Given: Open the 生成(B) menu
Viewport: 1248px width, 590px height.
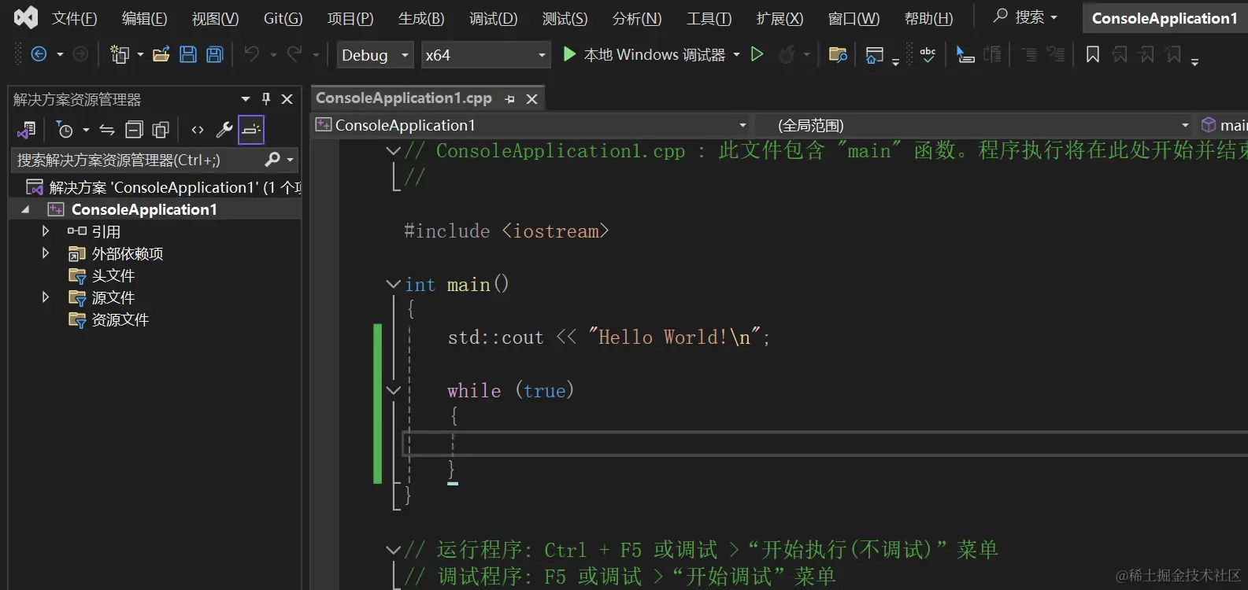Looking at the screenshot, I should click(x=421, y=18).
